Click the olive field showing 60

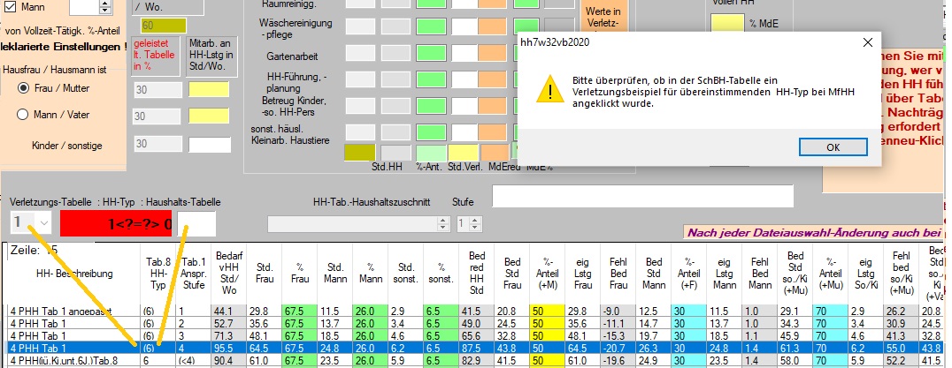pyautogui.click(x=163, y=26)
